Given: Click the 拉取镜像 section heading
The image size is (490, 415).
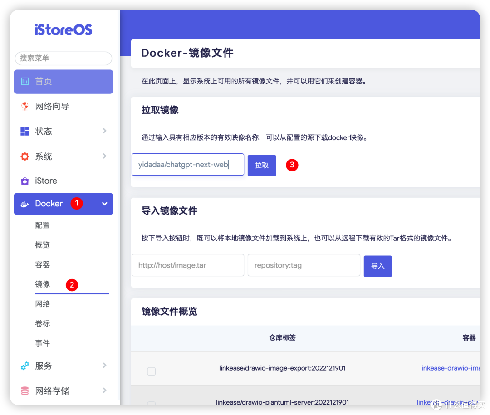Looking at the screenshot, I should coord(160,110).
